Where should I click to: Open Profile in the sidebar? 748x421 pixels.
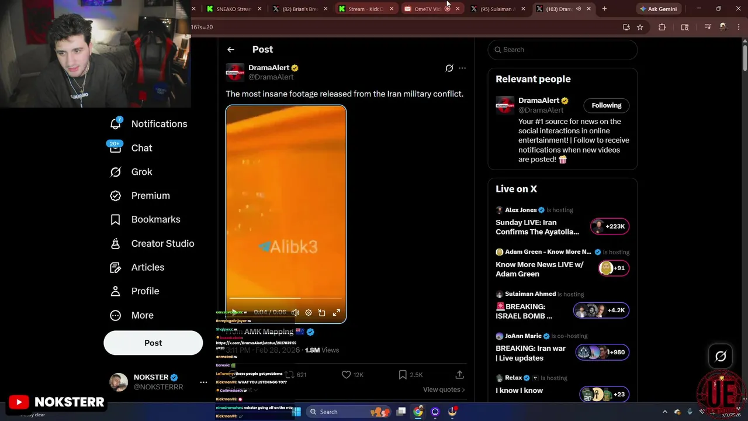click(135, 291)
